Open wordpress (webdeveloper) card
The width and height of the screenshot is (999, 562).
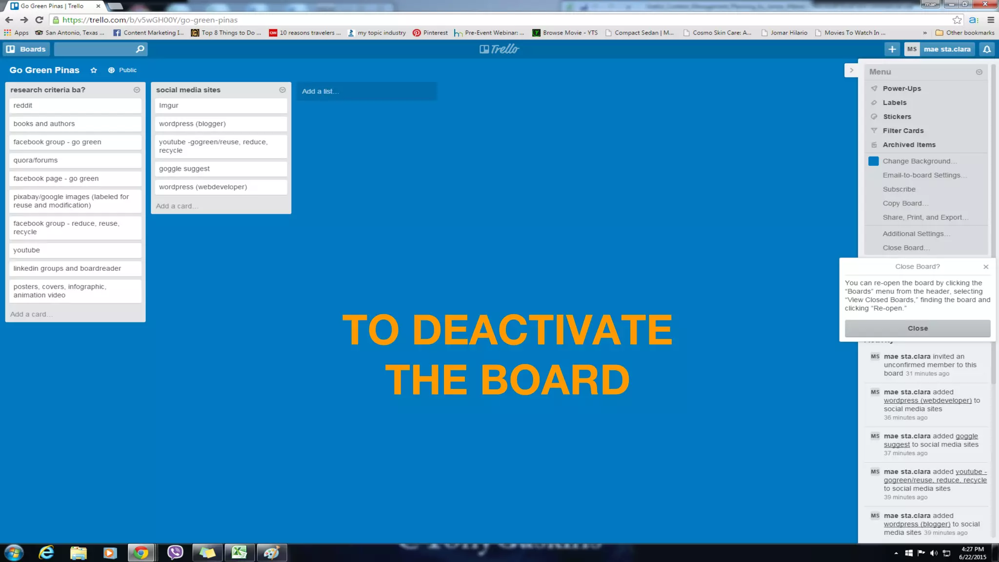pyautogui.click(x=221, y=187)
